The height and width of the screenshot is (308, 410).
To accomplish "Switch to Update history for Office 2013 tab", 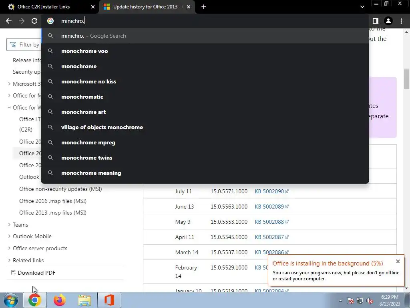I will 147,7.
